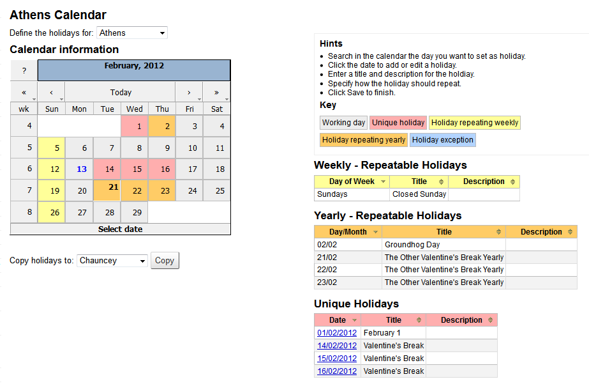Screen dimensions: 589x386
Task: Sort unique holidays by Description column
Action: point(461,320)
